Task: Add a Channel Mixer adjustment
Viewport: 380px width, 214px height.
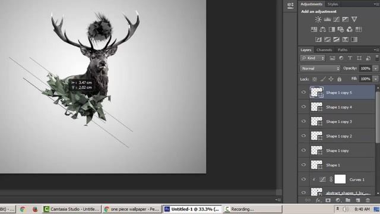Action: [x=350, y=30]
